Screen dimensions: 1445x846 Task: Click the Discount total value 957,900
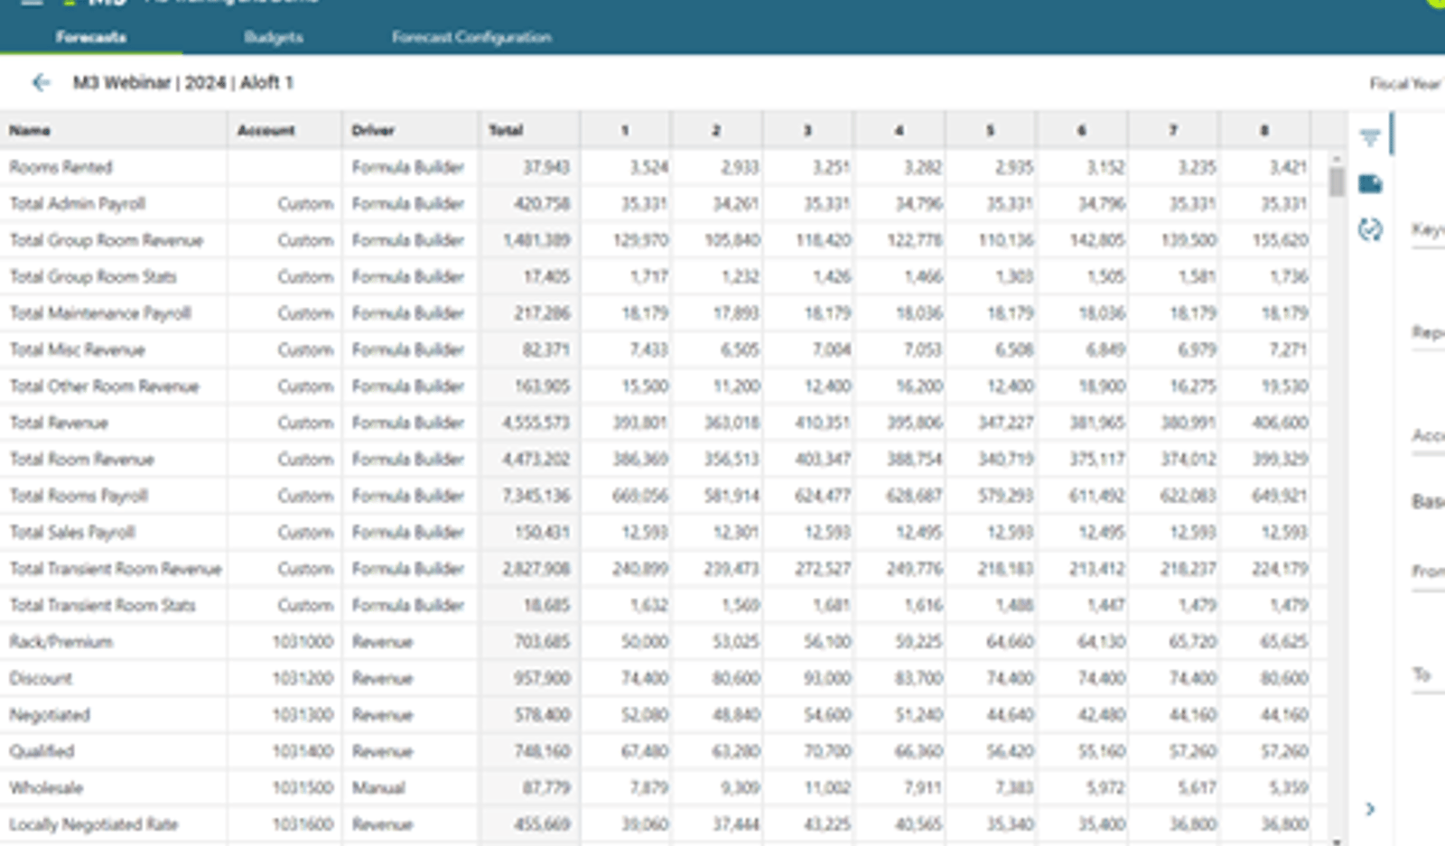[x=542, y=678]
